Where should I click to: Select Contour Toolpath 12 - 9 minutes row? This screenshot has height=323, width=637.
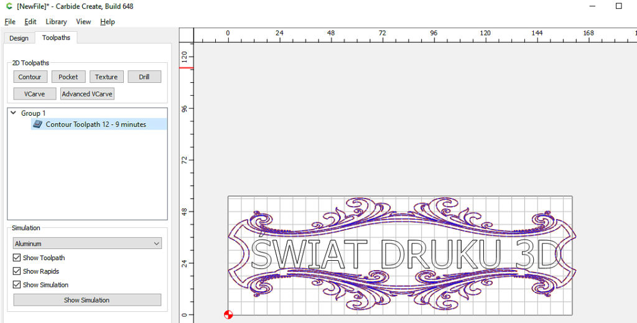point(99,124)
